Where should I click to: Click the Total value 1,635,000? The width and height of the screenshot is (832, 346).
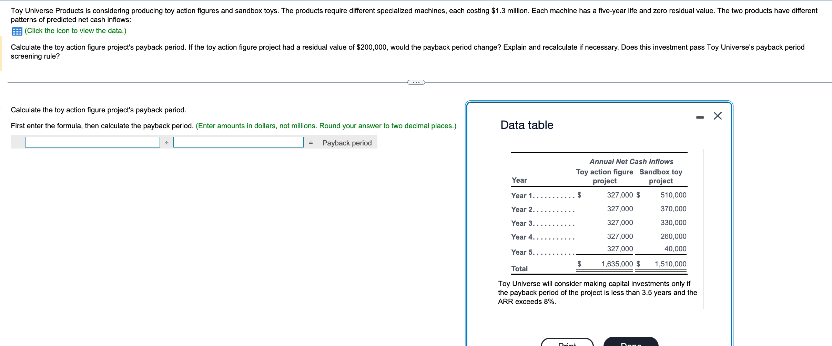pos(617,264)
